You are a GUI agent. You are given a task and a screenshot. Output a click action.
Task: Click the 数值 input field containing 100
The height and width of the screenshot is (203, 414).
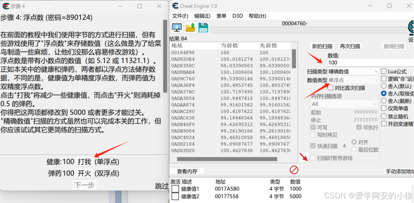[371, 62]
